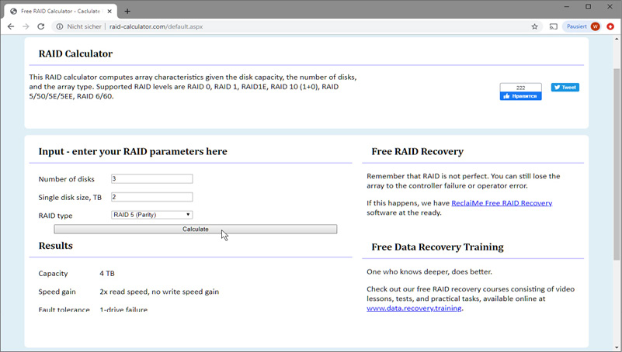622x352 pixels.
Task: Open a new tab with plus icon
Action: [x=127, y=11]
